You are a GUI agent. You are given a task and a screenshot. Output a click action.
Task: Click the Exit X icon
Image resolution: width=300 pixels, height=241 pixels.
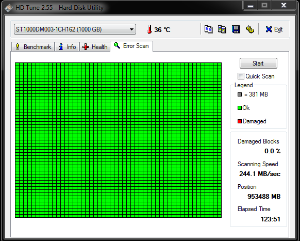[269, 29]
